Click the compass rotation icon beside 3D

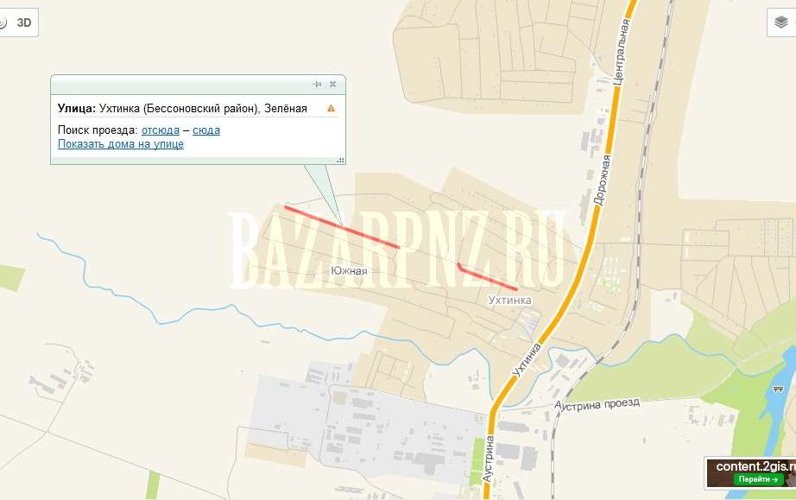[3, 22]
